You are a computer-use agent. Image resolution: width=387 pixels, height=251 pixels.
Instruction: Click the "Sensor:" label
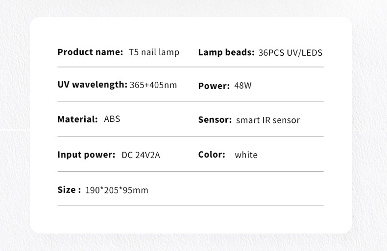tap(215, 120)
